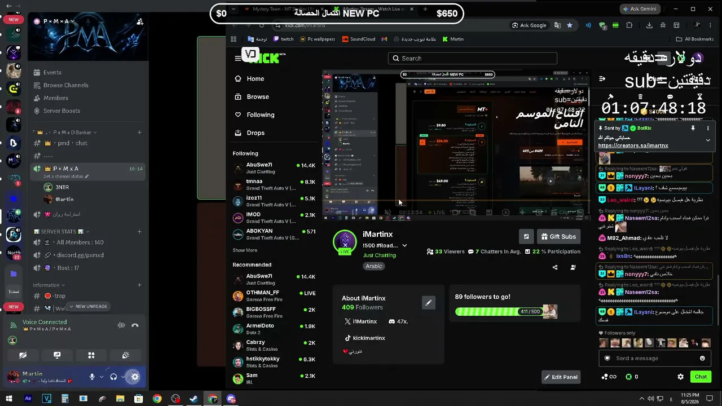Open the stream info panel icon beside Gift Subs

click(x=526, y=237)
